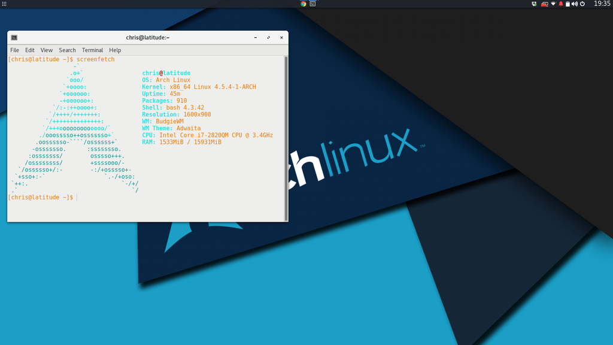The height and width of the screenshot is (345, 613).
Task: Click the terminal window icon in the title bar
Action: (14, 38)
